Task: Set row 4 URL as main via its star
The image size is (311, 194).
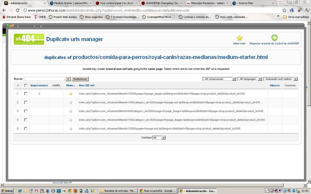Action: pos(71,120)
